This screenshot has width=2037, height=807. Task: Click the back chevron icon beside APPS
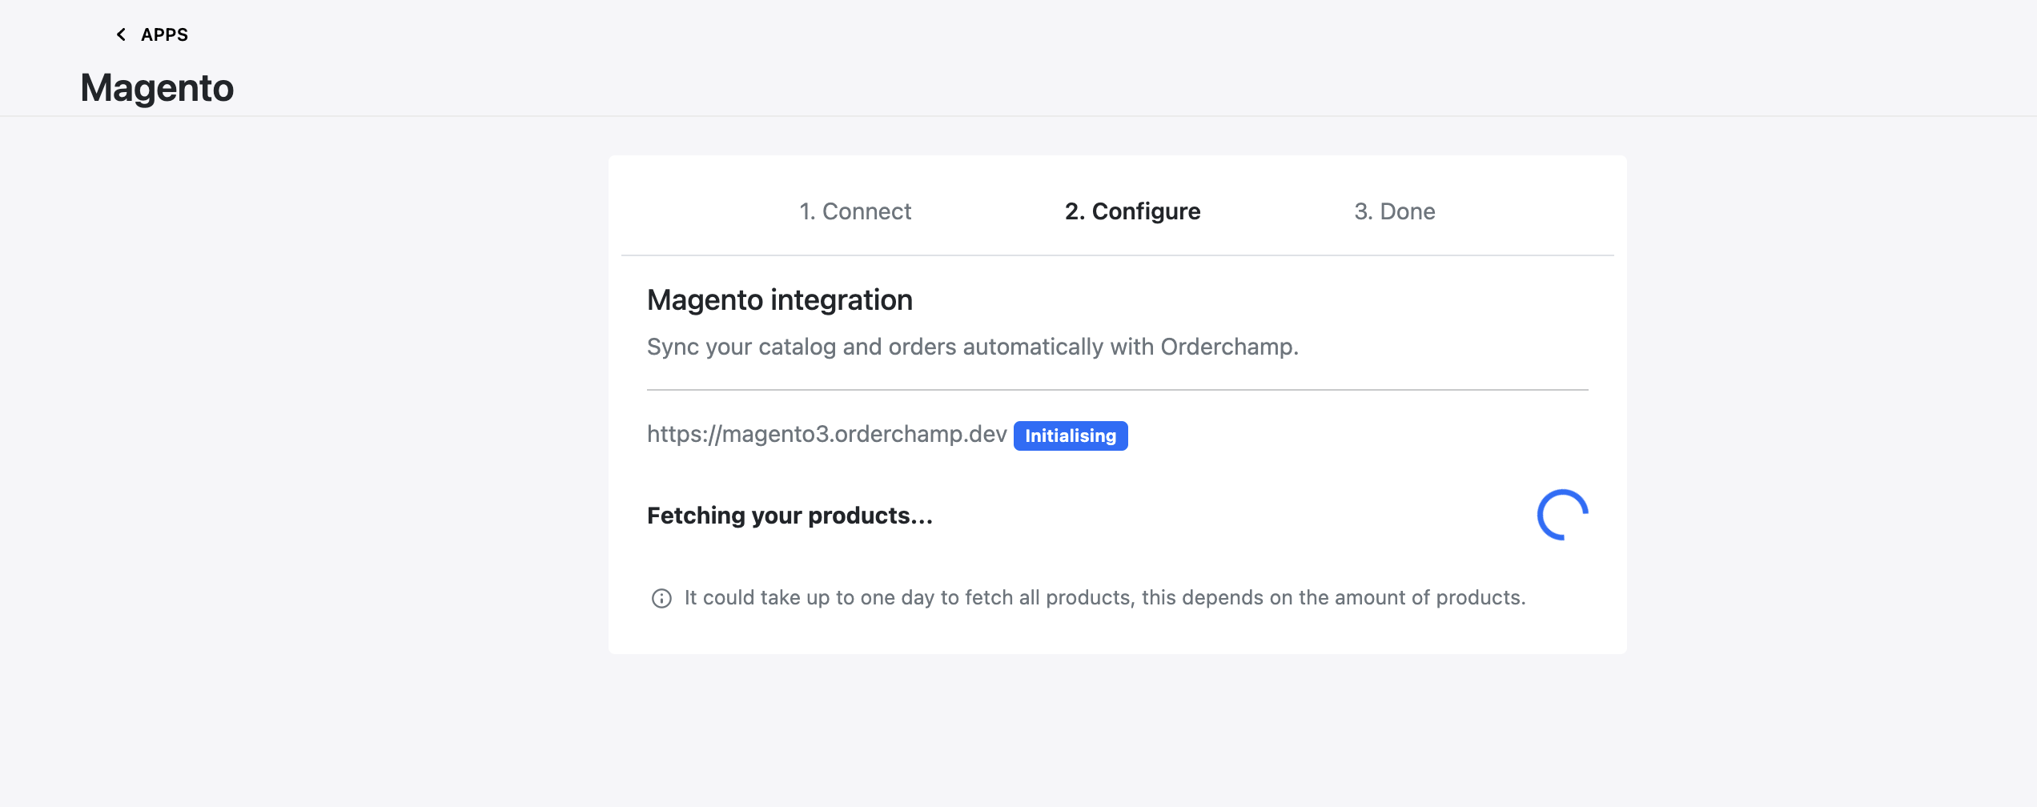point(121,34)
